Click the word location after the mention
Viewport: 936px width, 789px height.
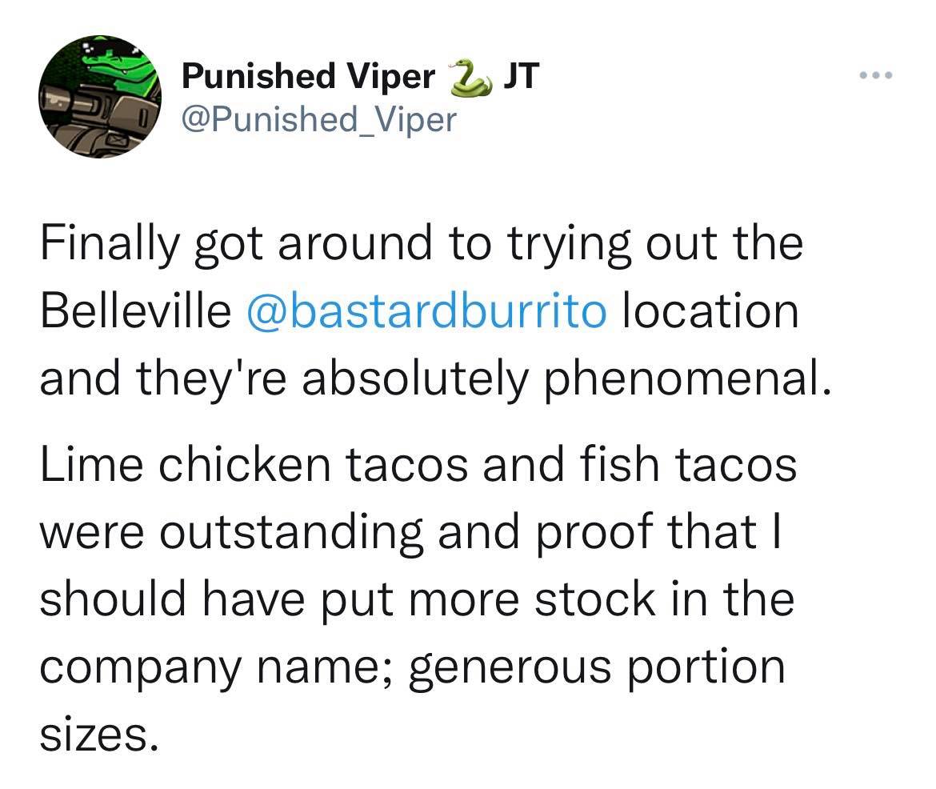(710, 310)
